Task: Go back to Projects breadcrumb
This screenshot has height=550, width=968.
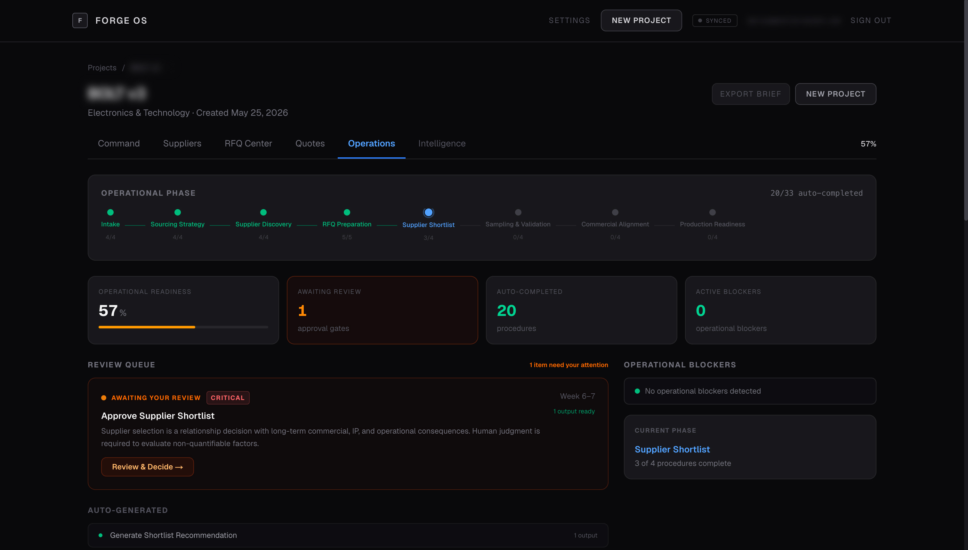Action: [x=102, y=67]
